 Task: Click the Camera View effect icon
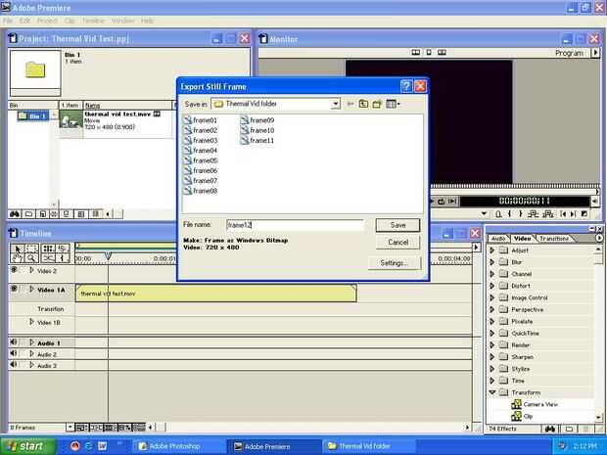pos(516,404)
